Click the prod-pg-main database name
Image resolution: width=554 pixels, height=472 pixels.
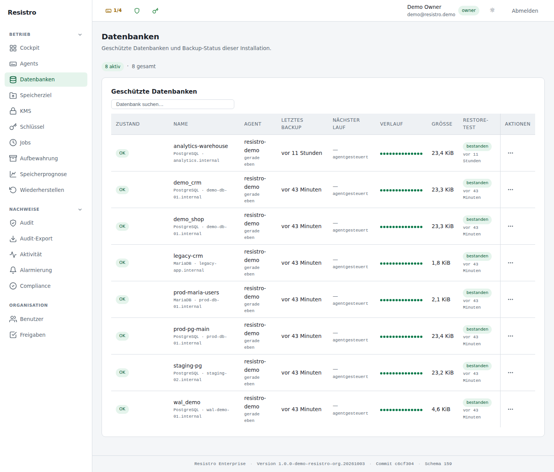pyautogui.click(x=191, y=329)
